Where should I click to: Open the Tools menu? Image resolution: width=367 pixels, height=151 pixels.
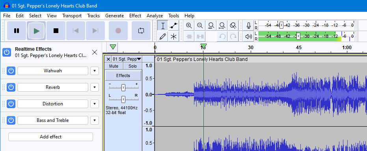174,16
